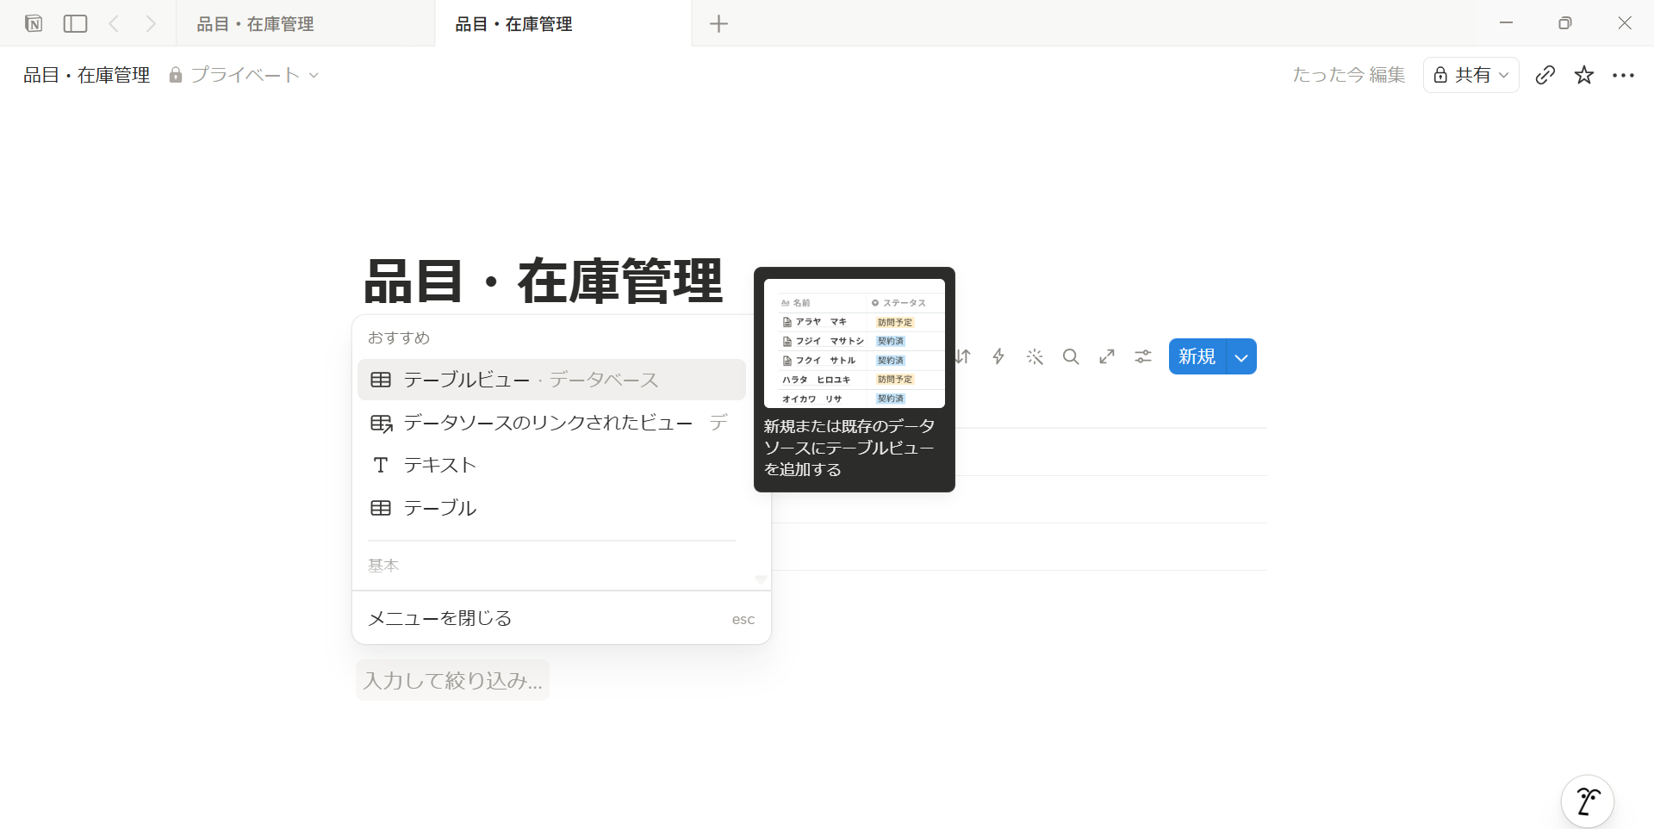Open the three-dot page menu

(1623, 75)
